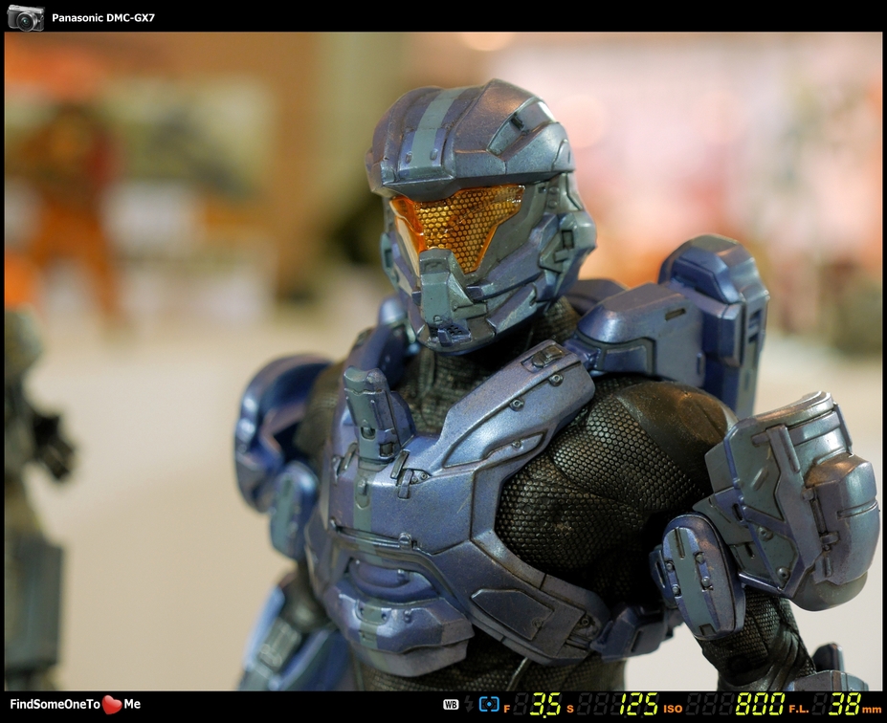Click the focal length value 38
The height and width of the screenshot is (723, 887).
click(845, 704)
